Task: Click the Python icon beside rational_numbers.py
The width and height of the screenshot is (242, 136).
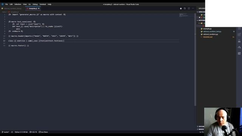Action: click(x=202, y=34)
